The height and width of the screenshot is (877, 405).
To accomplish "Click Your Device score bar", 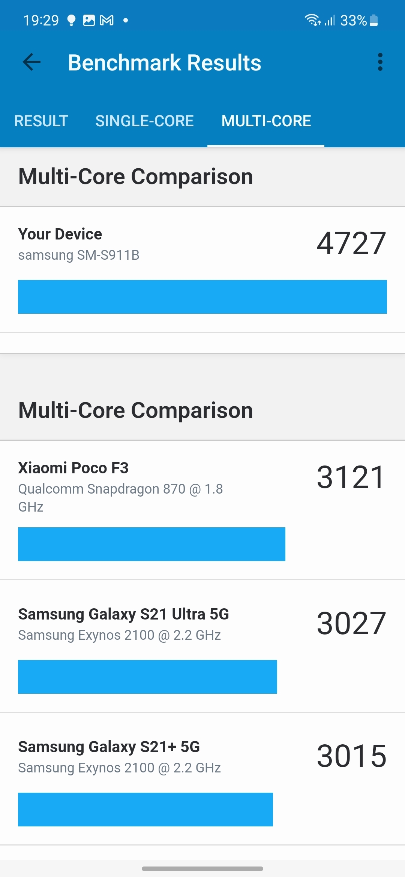I will click(202, 297).
